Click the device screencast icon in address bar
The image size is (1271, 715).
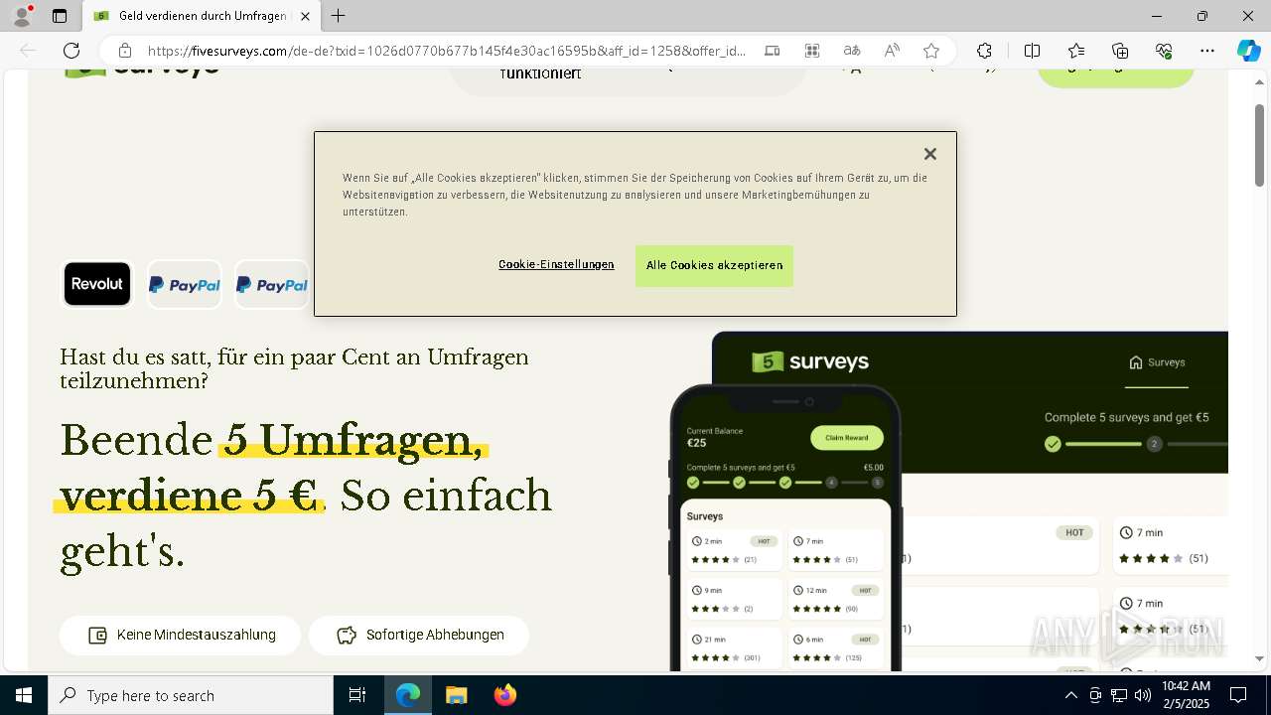click(x=772, y=51)
